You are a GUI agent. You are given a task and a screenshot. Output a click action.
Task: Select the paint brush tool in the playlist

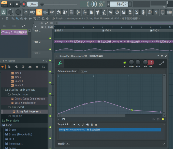(x=17, y=19)
